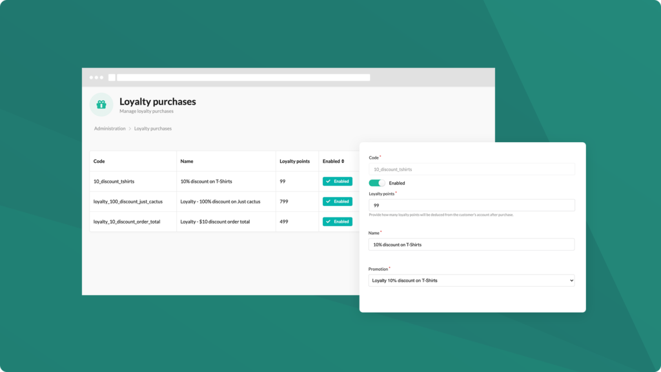
Task: Click the Code column header
Action: click(x=98, y=161)
